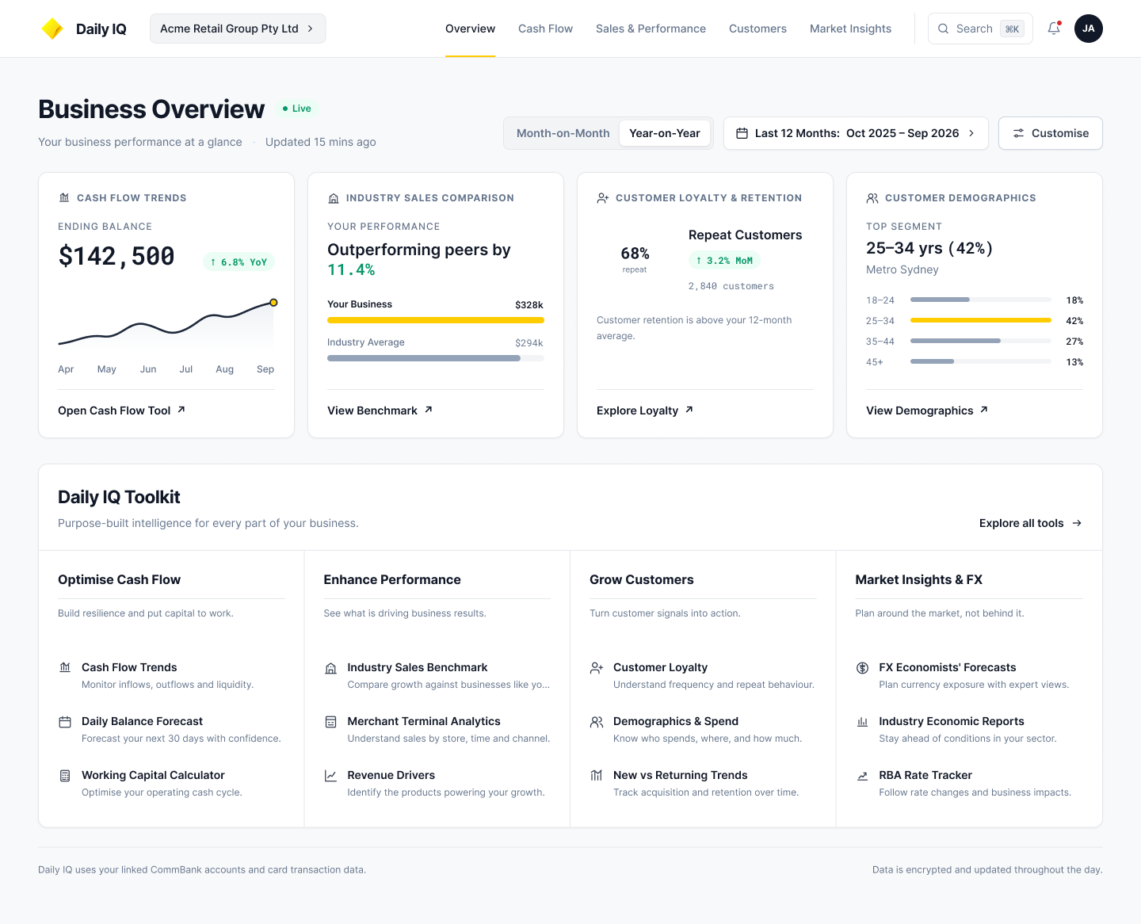Switch to the Cash Flow tab

tap(545, 29)
